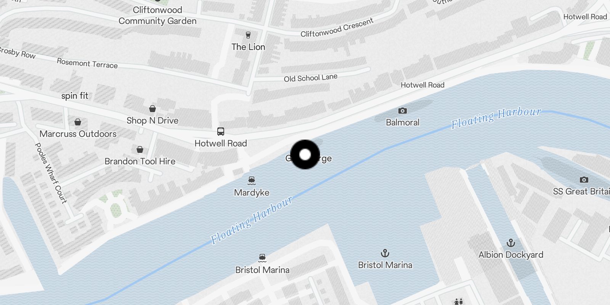Select the Bristol Marina ferry stop icon
The width and height of the screenshot is (610, 305).
tap(262, 258)
